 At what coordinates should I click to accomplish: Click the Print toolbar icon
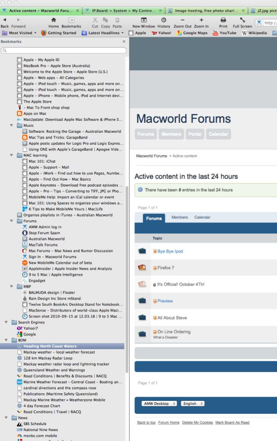click(x=223, y=20)
